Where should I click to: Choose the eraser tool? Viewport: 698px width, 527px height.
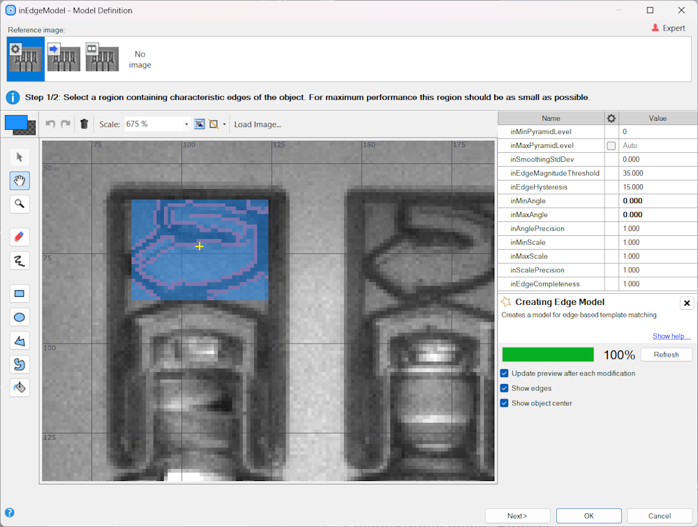click(x=20, y=237)
